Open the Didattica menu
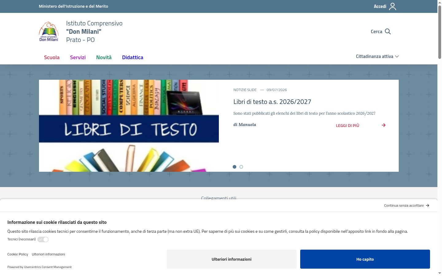Screen dimensions: 442x276 (133, 57)
